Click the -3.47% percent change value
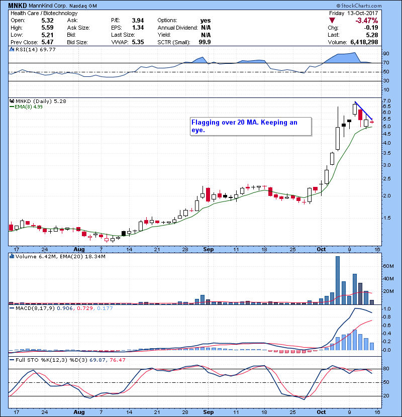Screen dimensions: 402x417 coord(367,21)
